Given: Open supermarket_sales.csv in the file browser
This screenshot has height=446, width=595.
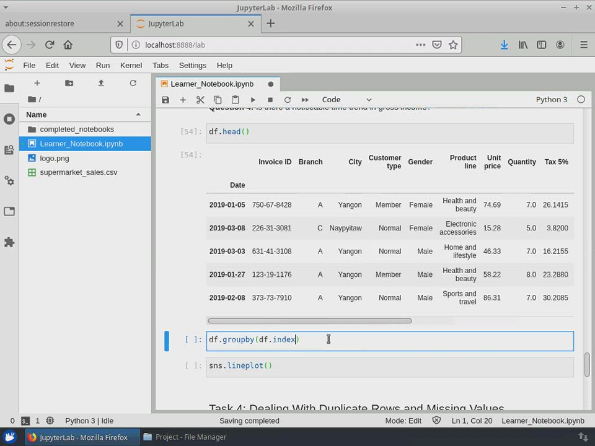Looking at the screenshot, I should coord(78,172).
